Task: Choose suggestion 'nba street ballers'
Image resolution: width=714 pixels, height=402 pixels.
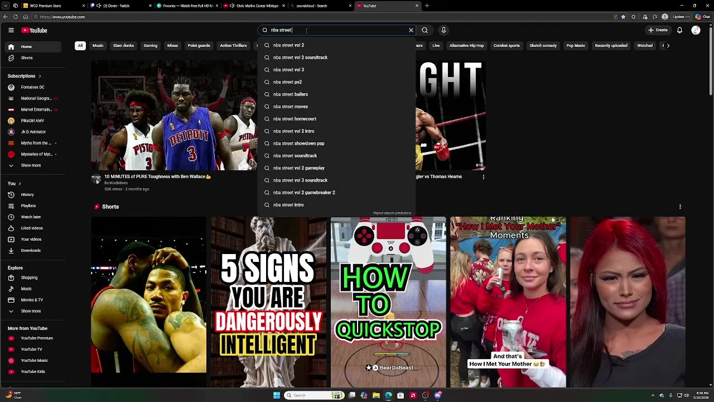Action: [x=337, y=94]
